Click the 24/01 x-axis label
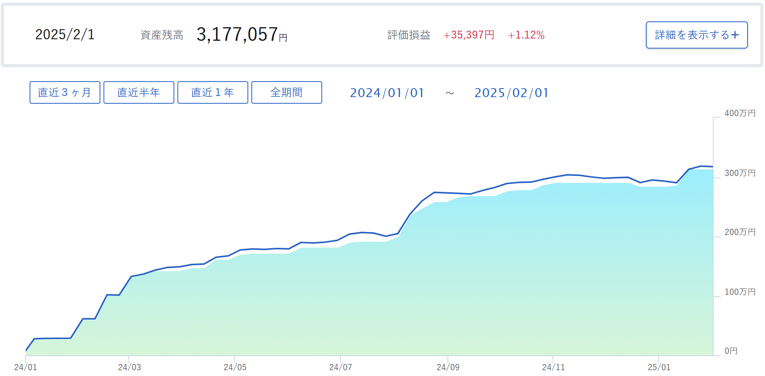 pyautogui.click(x=26, y=367)
